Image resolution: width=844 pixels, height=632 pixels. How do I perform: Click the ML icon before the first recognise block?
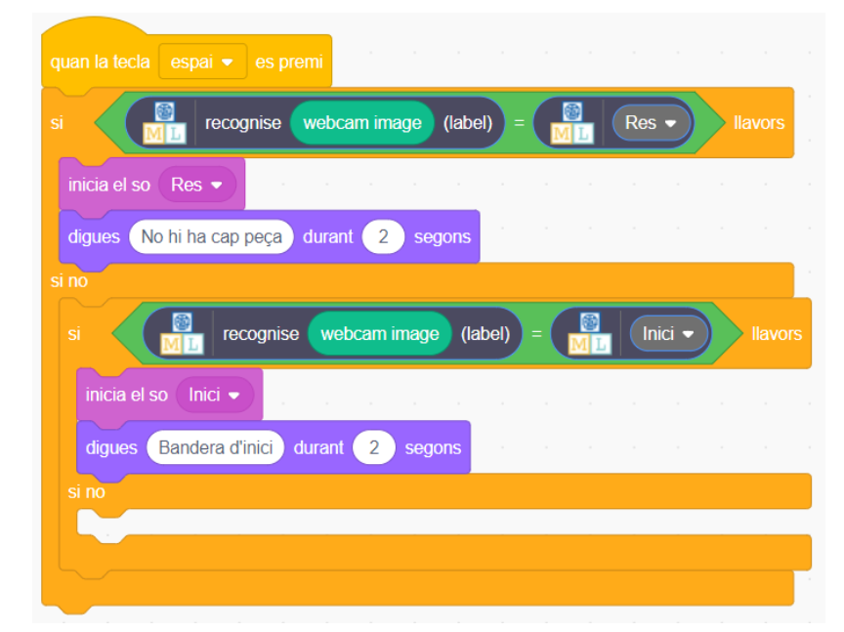163,123
